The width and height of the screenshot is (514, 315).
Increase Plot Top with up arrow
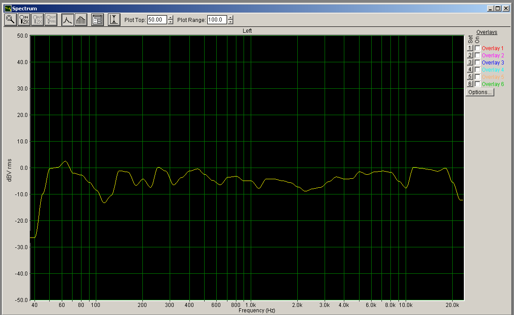pos(171,18)
